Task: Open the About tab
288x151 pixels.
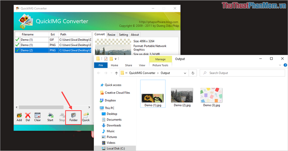Action: point(135,35)
